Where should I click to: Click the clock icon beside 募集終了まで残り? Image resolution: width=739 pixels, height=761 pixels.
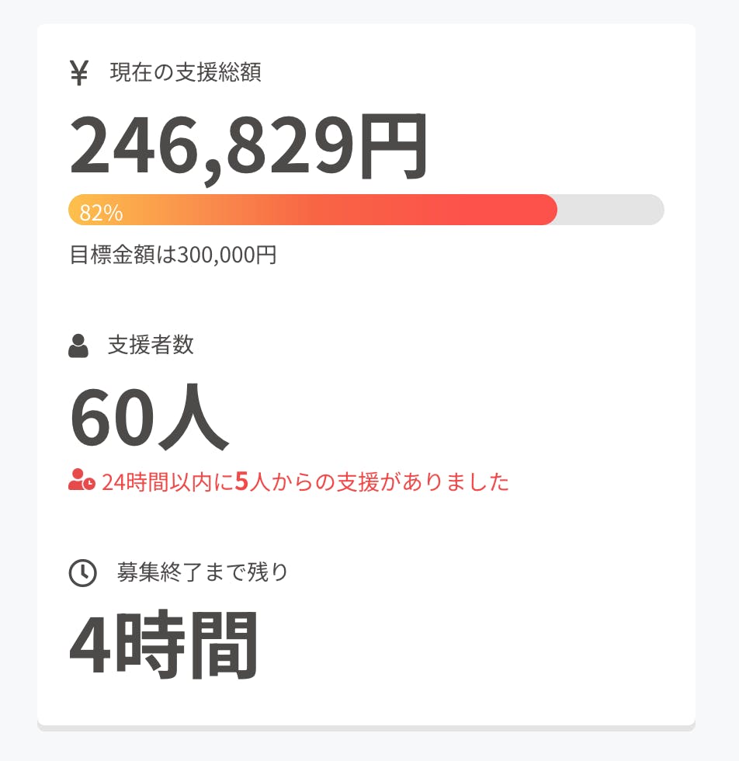tap(83, 573)
